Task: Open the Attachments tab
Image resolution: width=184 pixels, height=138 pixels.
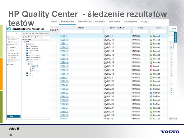Action: (114, 21)
